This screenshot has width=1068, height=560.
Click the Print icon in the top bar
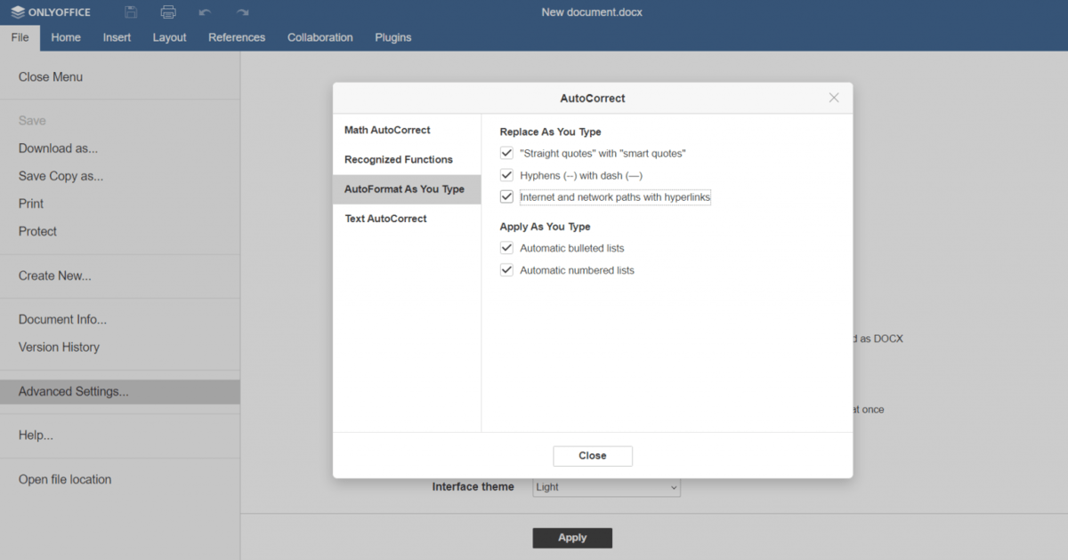[x=168, y=12]
